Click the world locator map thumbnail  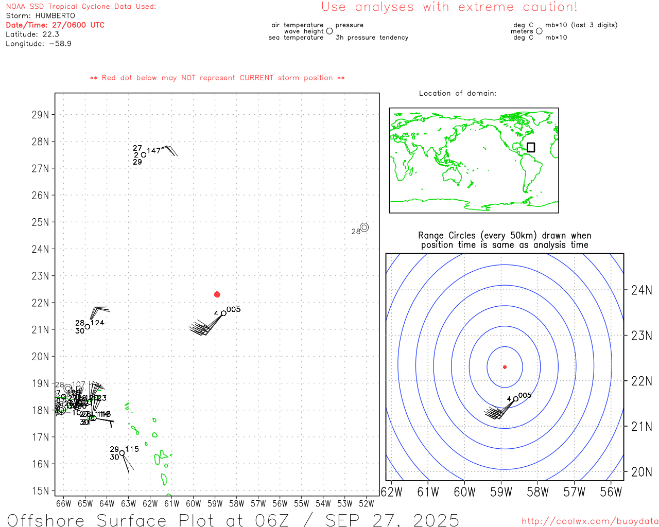click(474, 161)
